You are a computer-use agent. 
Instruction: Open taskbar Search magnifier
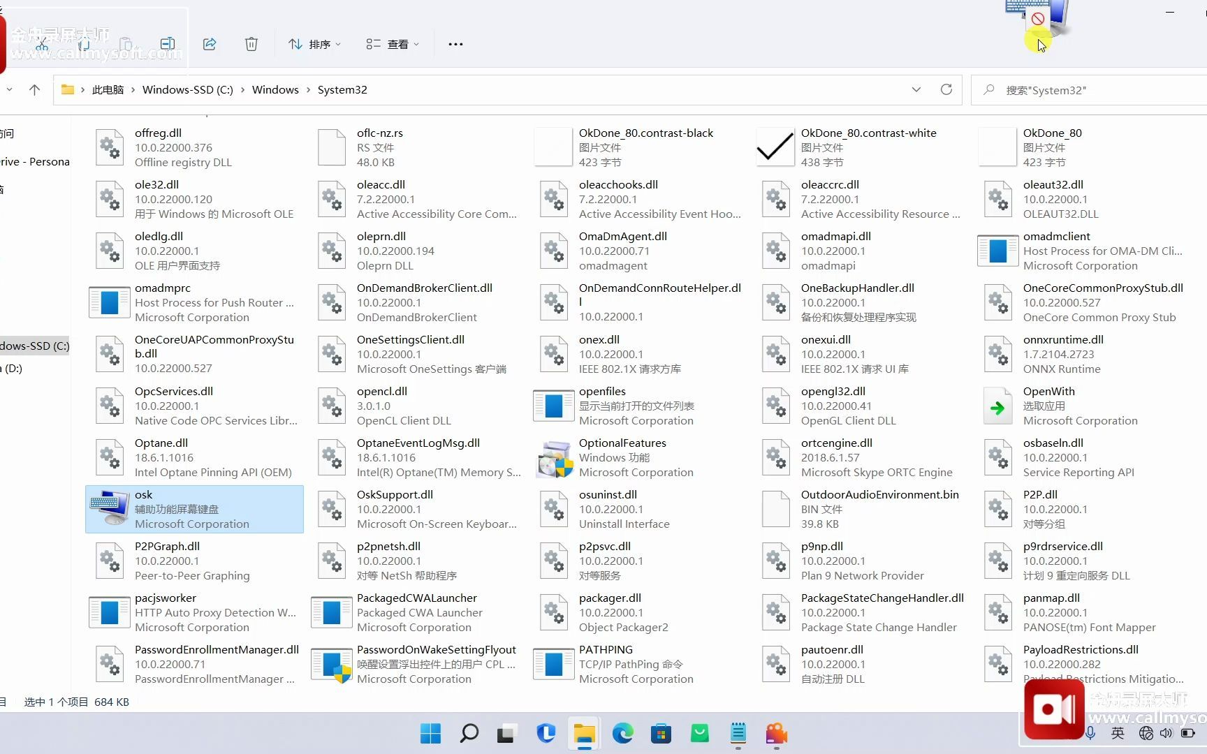(469, 733)
